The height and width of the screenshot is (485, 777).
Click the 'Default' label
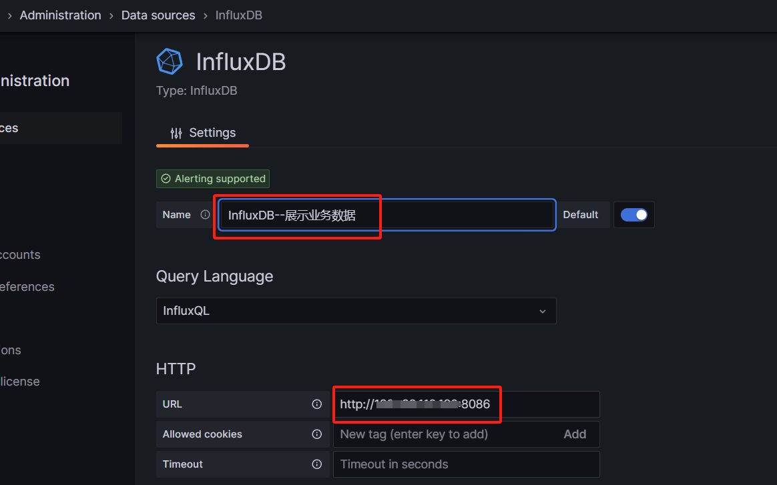[x=580, y=215]
